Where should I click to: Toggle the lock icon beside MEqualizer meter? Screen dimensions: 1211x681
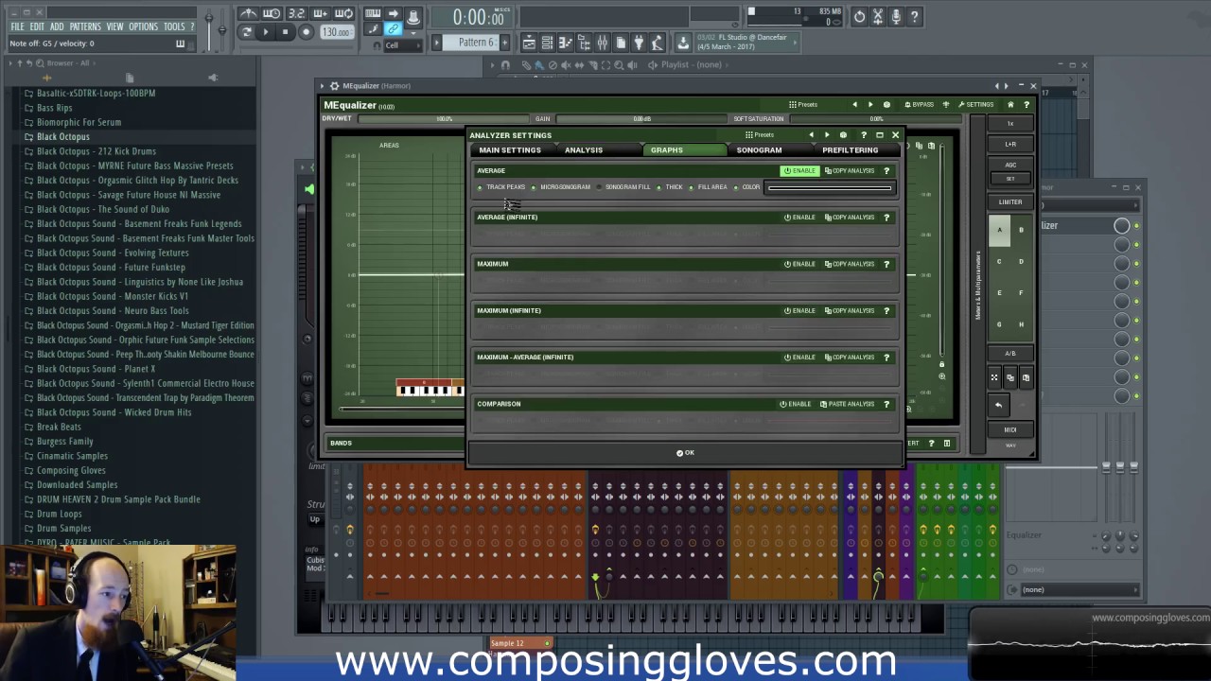[941, 364]
